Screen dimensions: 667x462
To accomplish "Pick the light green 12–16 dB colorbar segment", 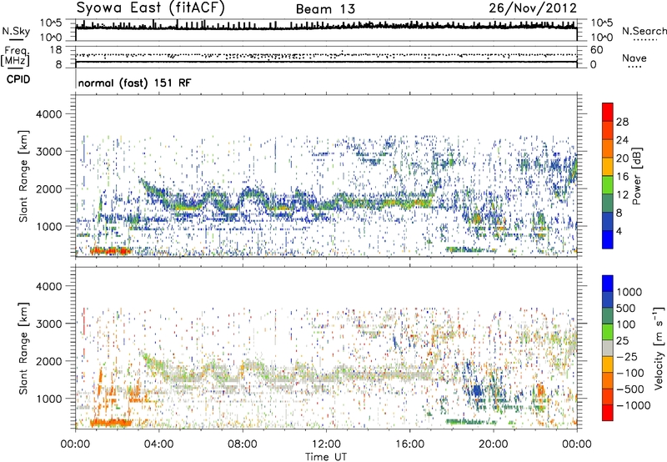I will tap(608, 185).
